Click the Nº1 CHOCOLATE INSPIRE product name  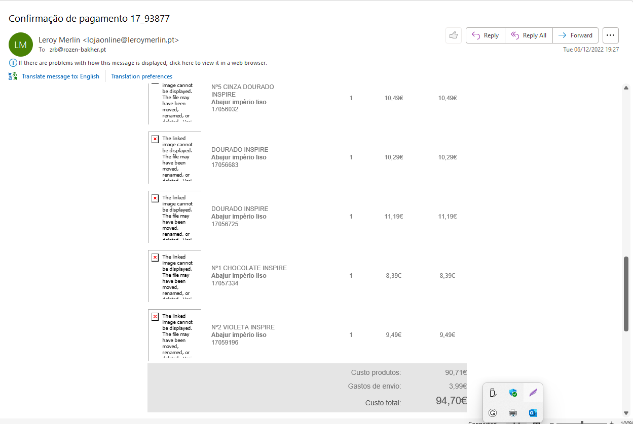click(x=249, y=268)
